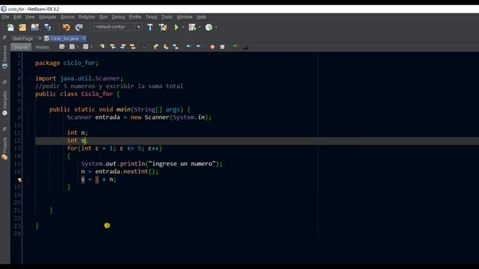Open the Edit menu
This screenshot has height=269, width=479.
click(x=17, y=17)
